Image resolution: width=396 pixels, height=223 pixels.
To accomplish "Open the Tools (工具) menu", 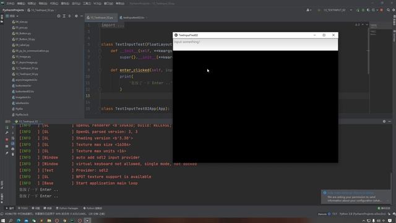I will coord(87,4).
